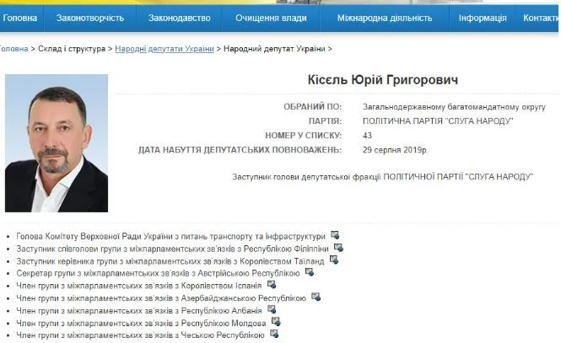Open icon beside Республікою Албанія row
Image resolution: width=561 pixels, height=343 pixels.
(272, 309)
